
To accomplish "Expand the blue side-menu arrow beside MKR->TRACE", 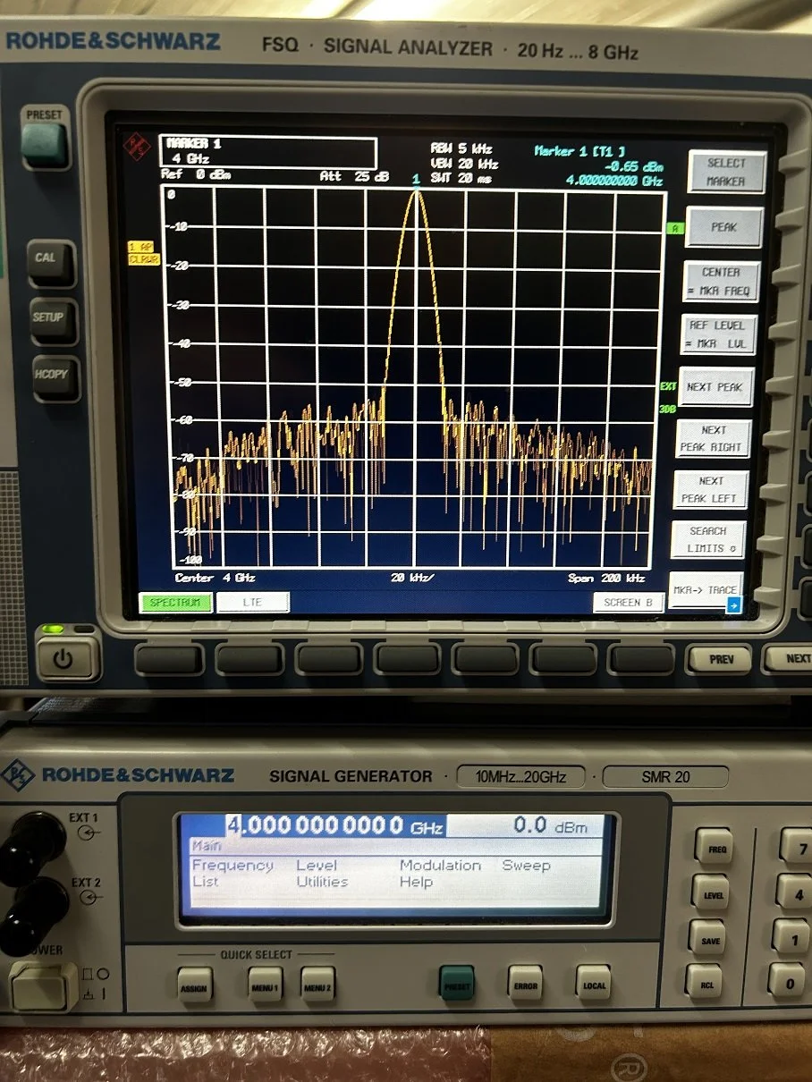I will coord(733,605).
